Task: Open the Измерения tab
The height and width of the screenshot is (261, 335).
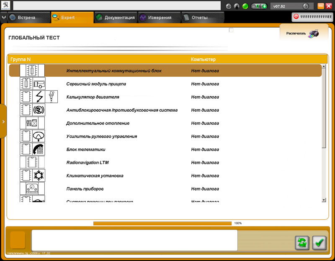Action: (158, 18)
